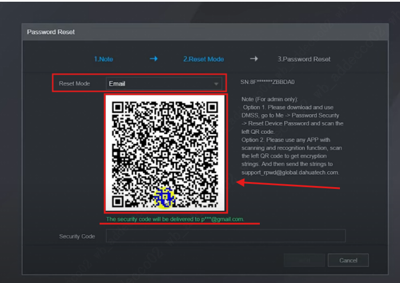Click the support_rpwd@global.dahuatech.com email address

pyautogui.click(x=290, y=172)
